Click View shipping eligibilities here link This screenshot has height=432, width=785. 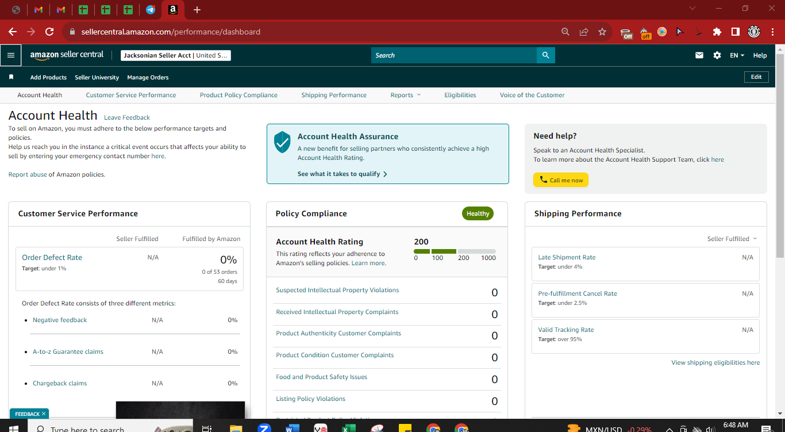click(715, 362)
